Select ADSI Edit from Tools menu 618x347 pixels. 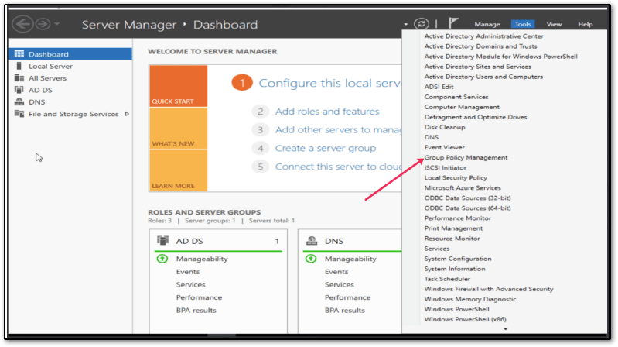(x=439, y=87)
